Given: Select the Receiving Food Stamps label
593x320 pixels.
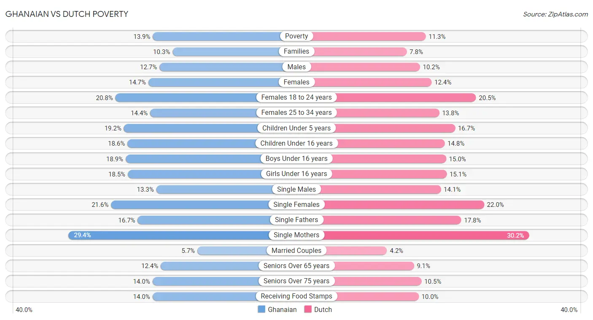Looking at the screenshot, I should (x=296, y=296).
